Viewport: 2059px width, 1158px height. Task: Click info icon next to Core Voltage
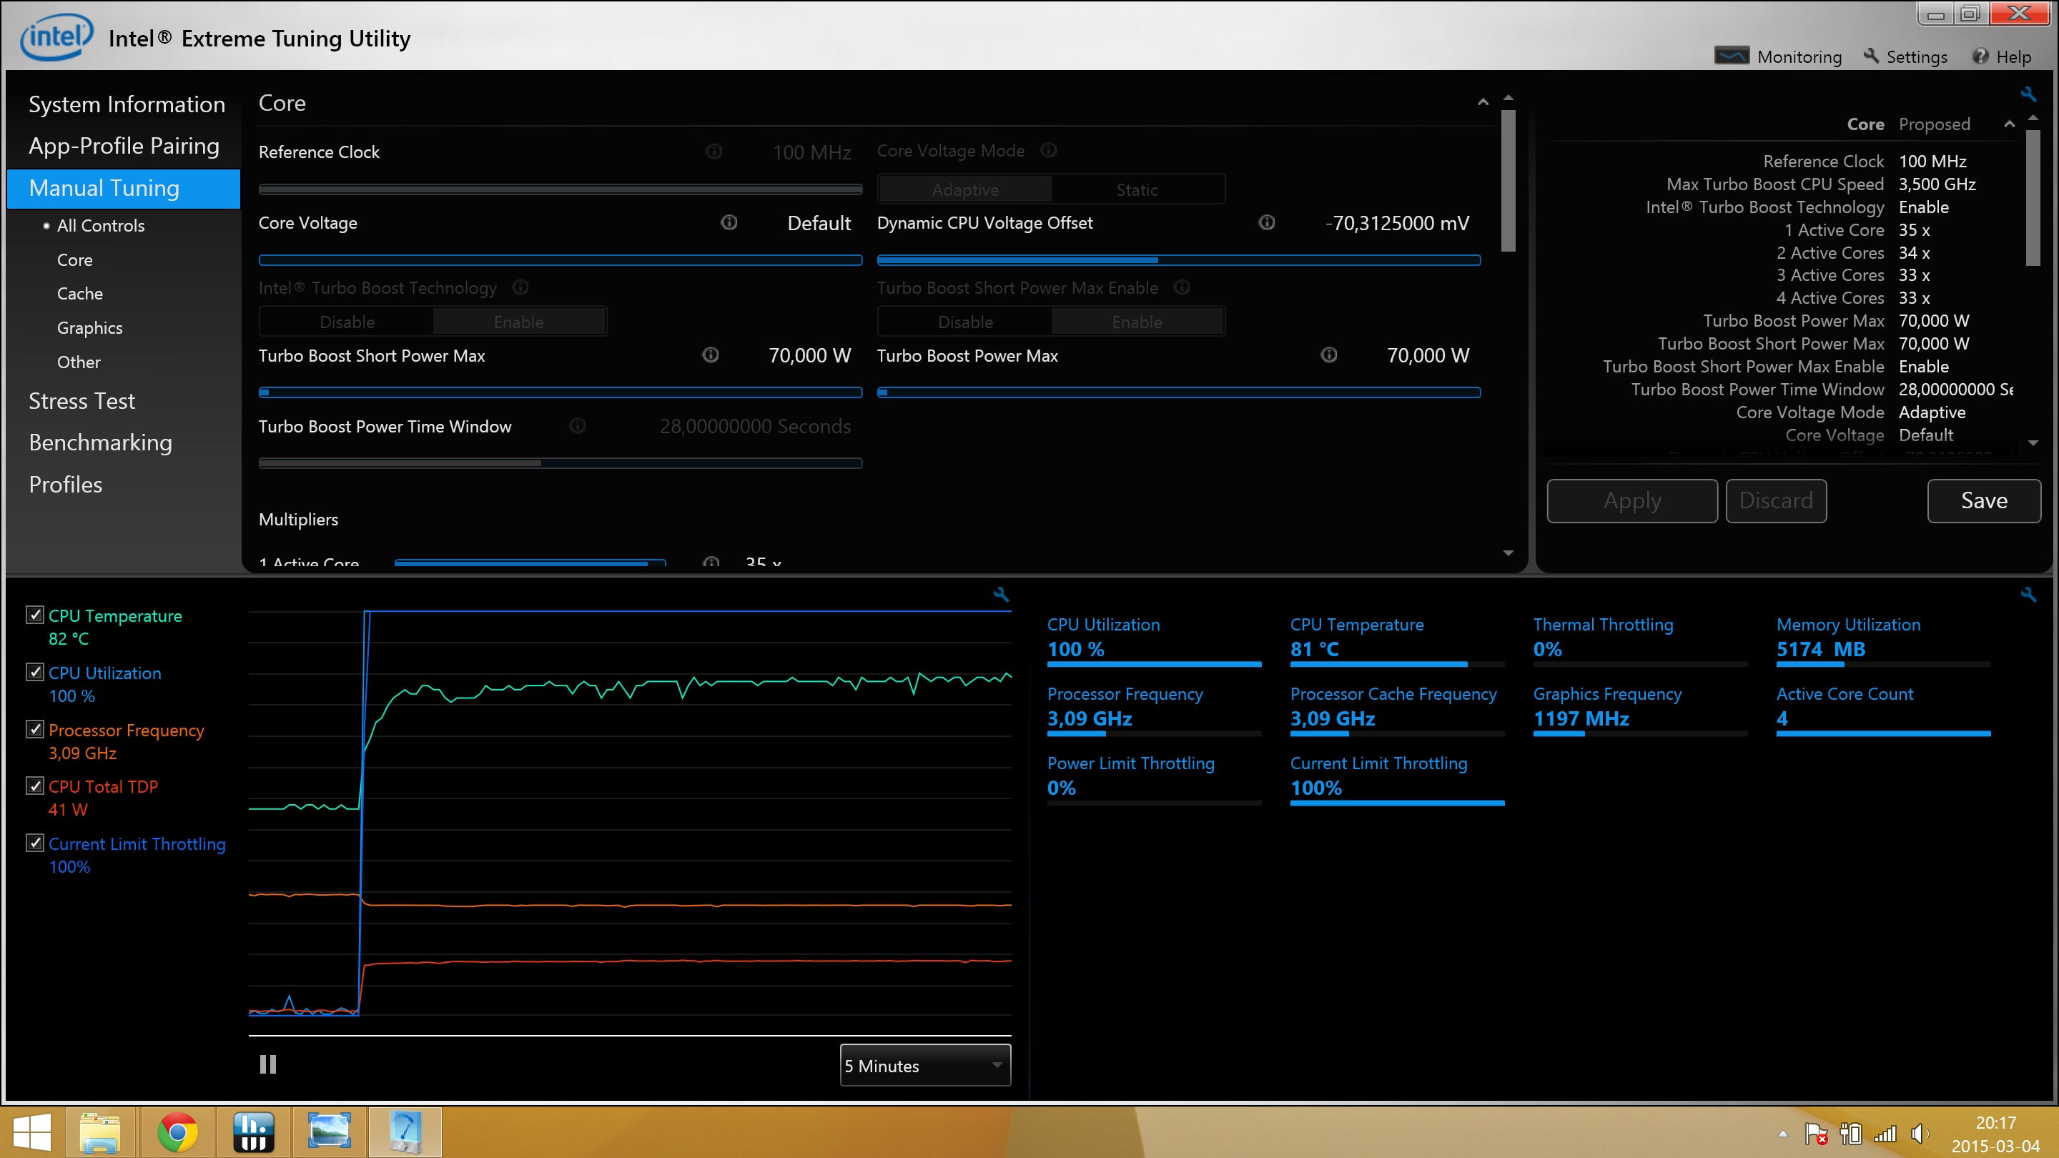(x=729, y=222)
